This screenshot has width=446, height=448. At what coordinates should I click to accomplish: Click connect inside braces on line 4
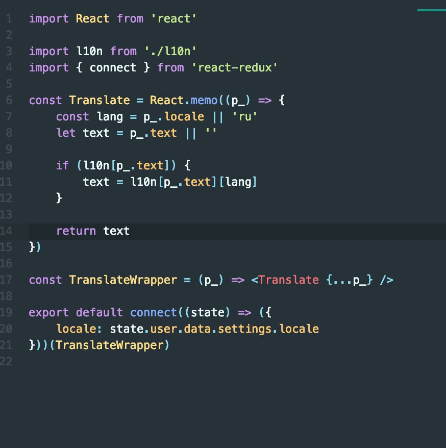(x=113, y=68)
